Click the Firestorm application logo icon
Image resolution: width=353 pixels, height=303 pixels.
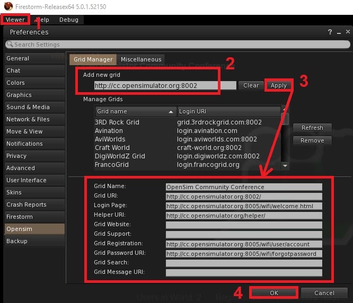pos(8,6)
